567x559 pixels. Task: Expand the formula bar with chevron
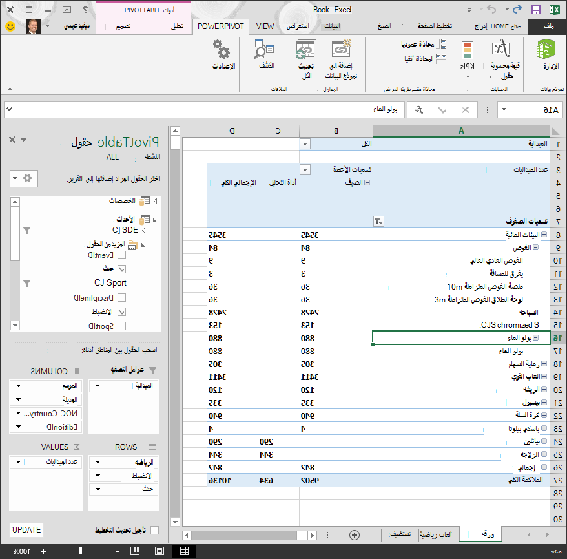pos(10,109)
